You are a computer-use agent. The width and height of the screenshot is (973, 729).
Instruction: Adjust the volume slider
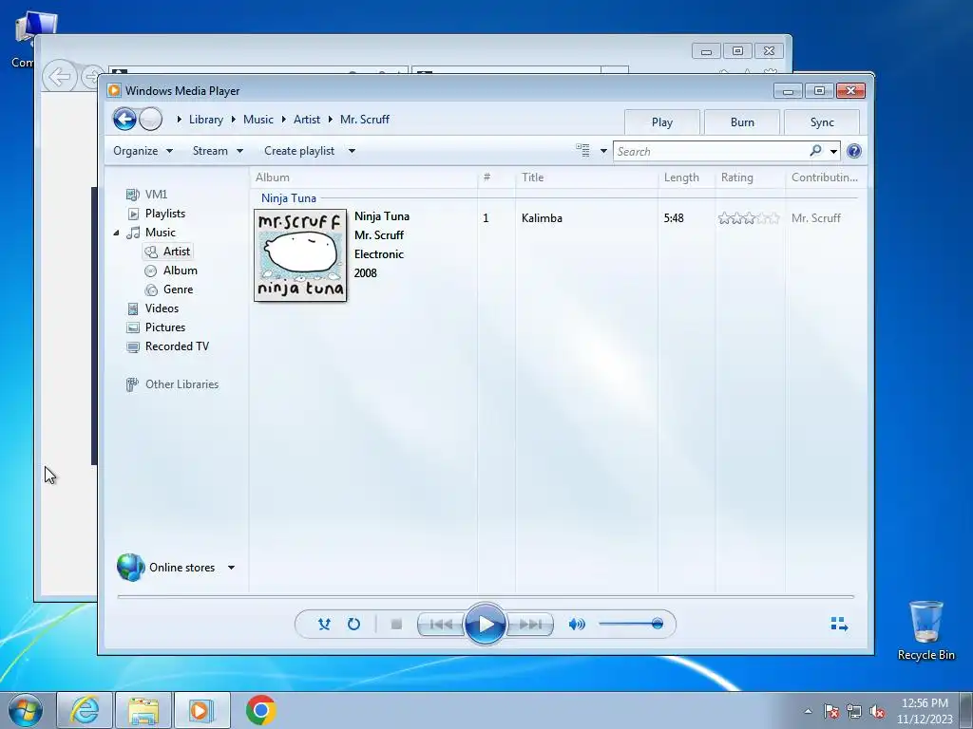(x=631, y=624)
